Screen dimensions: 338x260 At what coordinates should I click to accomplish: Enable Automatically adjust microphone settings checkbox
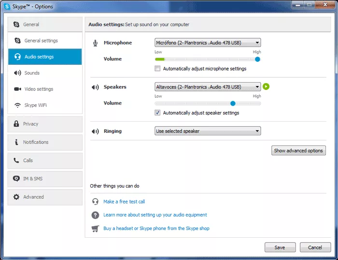[x=157, y=69]
